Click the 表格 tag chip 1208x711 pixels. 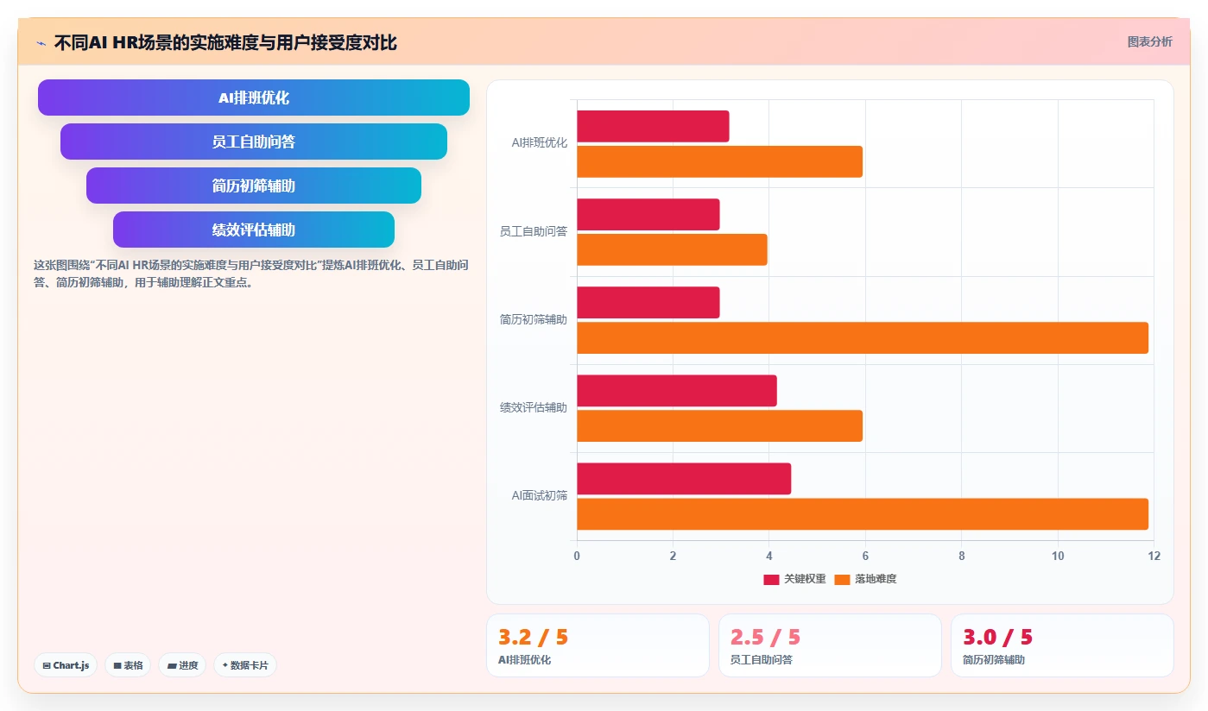(128, 665)
